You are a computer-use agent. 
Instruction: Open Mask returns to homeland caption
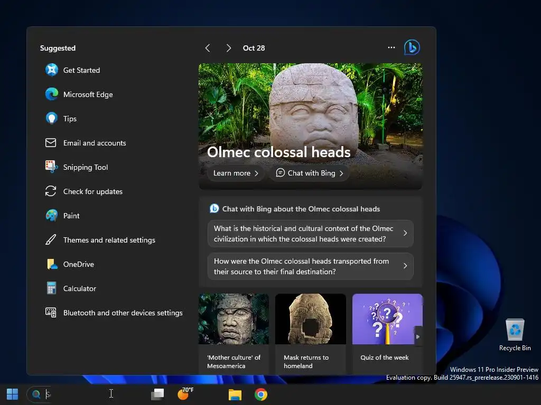tap(306, 362)
